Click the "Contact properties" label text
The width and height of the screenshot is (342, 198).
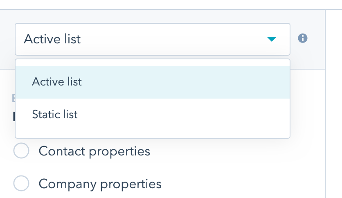coord(94,151)
